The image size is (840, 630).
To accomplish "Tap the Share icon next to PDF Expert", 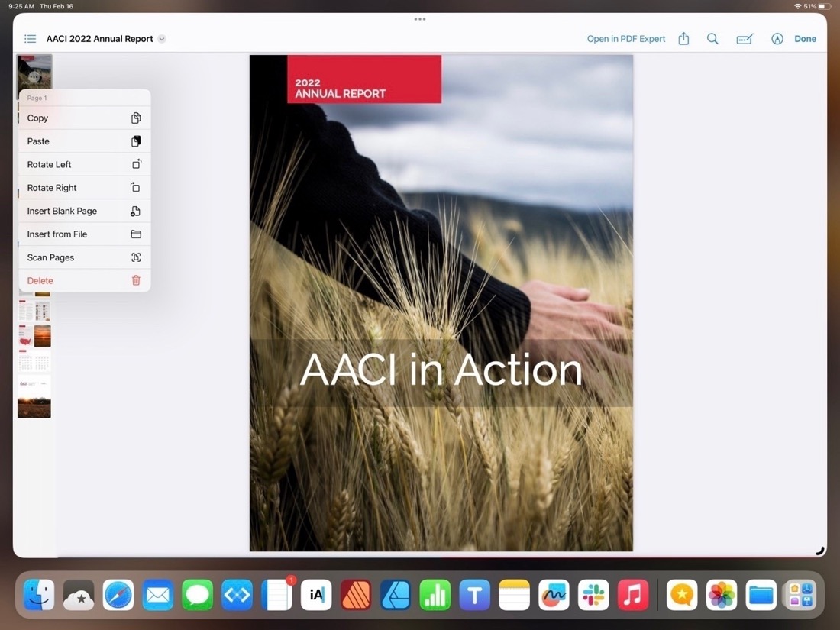I will (x=683, y=38).
